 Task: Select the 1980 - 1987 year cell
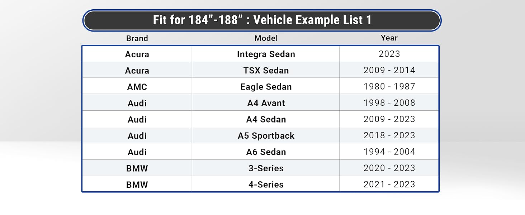389,86
